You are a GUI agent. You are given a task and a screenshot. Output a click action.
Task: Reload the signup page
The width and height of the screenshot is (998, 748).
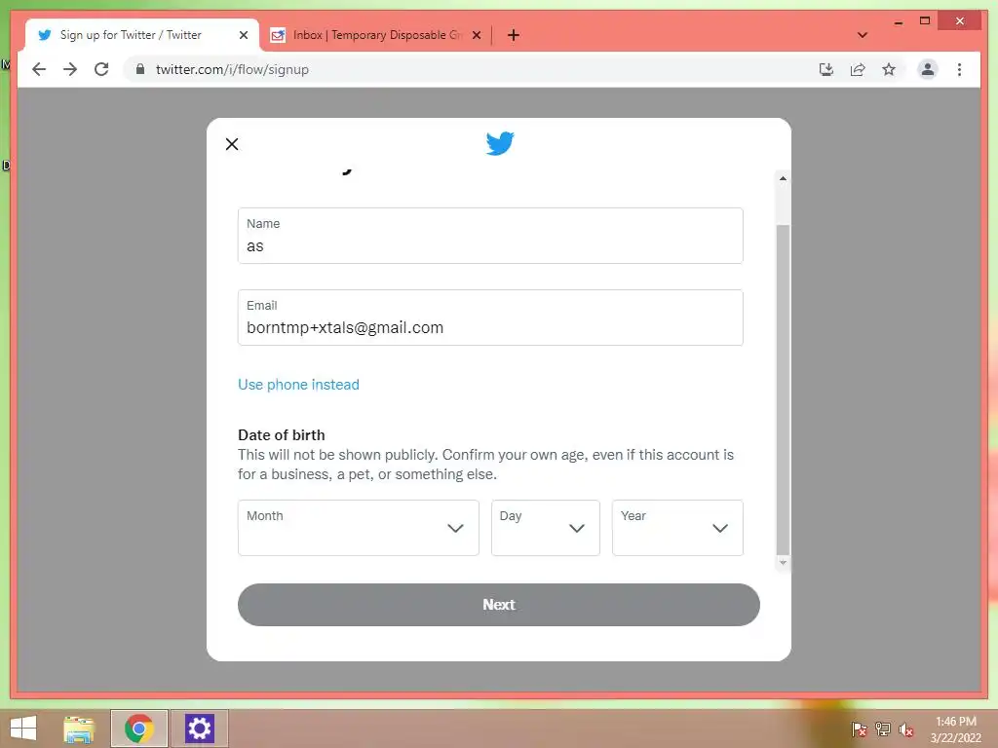[x=101, y=69]
